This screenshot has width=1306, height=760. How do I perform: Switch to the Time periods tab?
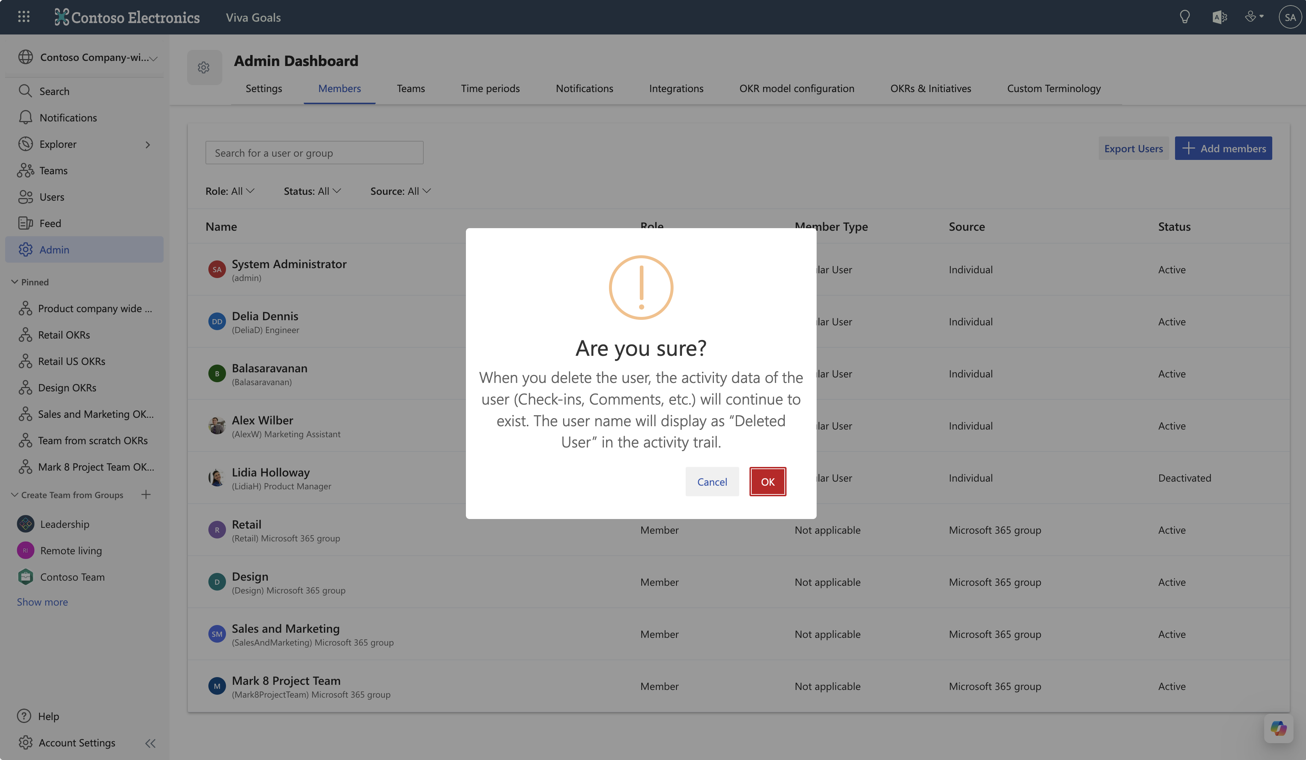(490, 89)
